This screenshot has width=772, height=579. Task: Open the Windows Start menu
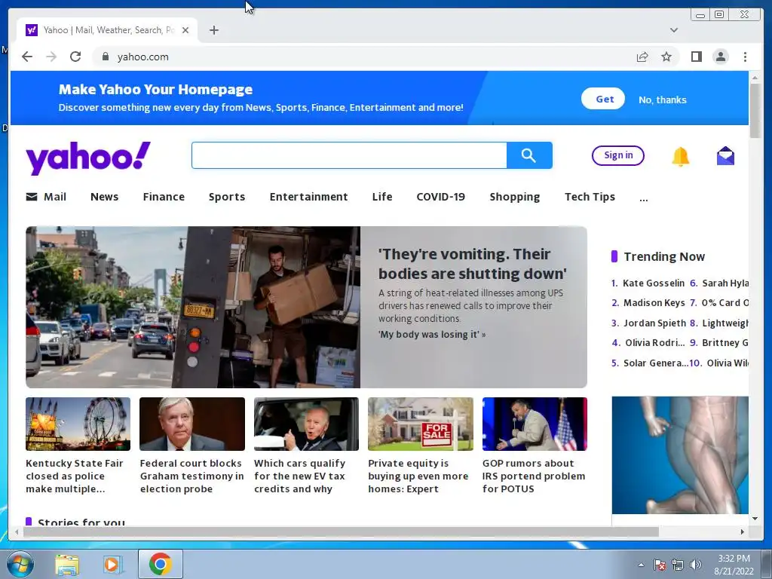tap(20, 564)
